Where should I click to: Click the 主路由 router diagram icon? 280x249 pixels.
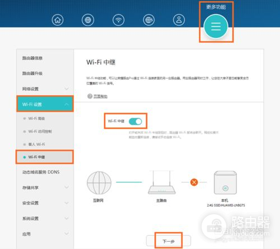coord(162,182)
